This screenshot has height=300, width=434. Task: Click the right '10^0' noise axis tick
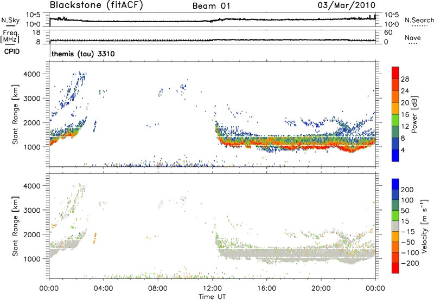(392, 24)
